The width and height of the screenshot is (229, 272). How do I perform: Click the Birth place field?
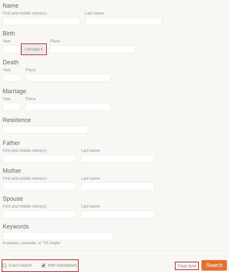coord(92,49)
